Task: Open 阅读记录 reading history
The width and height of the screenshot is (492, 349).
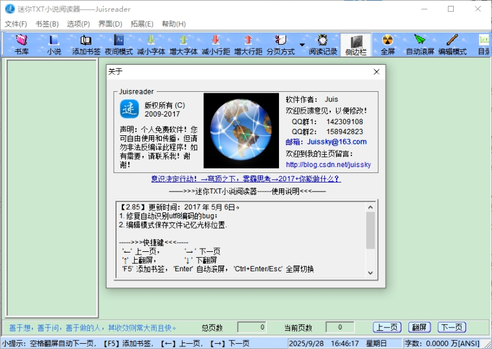Action: pos(322,44)
